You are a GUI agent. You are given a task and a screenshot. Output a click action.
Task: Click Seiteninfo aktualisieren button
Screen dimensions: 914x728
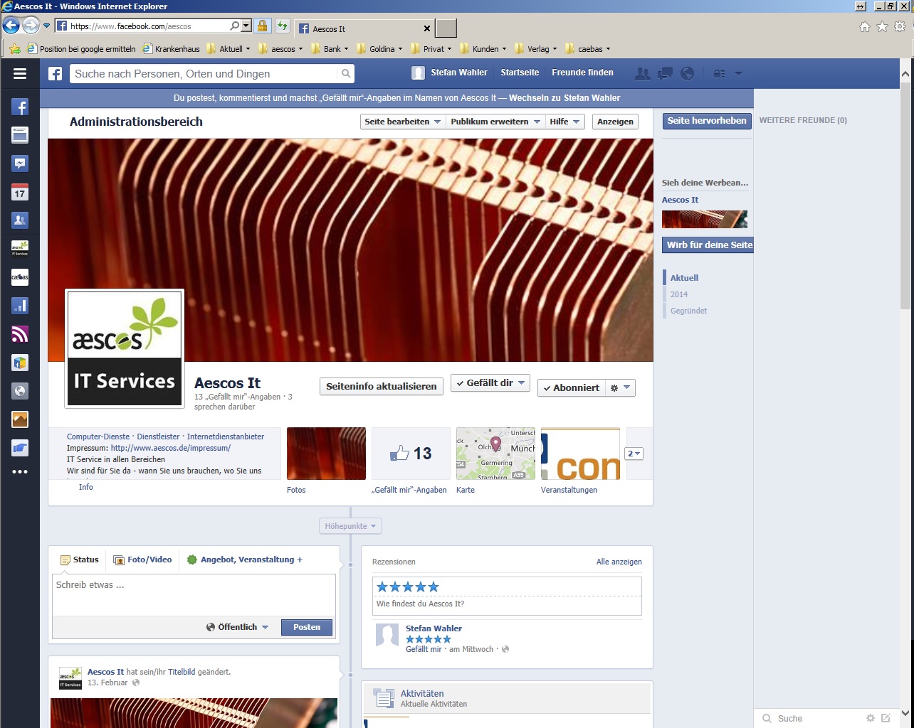click(x=382, y=387)
